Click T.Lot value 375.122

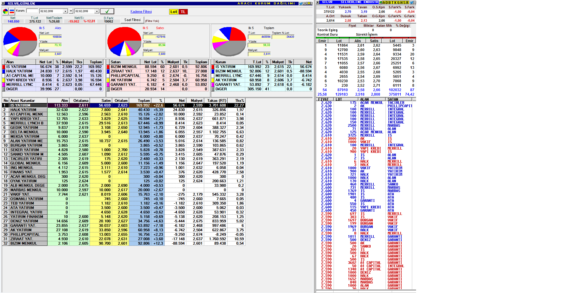click(35, 21)
